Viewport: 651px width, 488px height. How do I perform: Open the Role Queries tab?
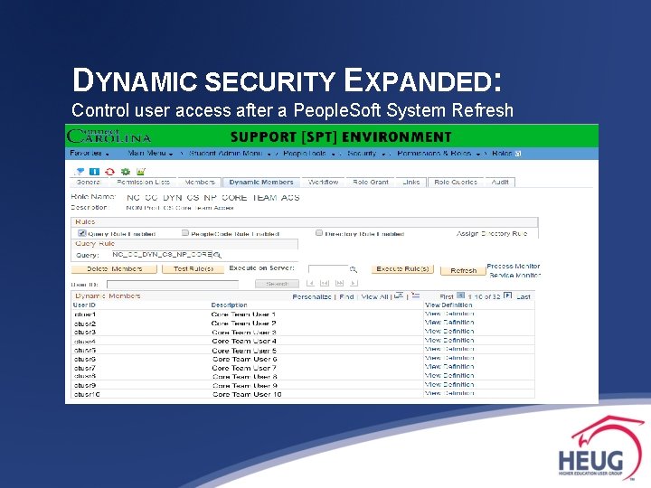click(456, 183)
